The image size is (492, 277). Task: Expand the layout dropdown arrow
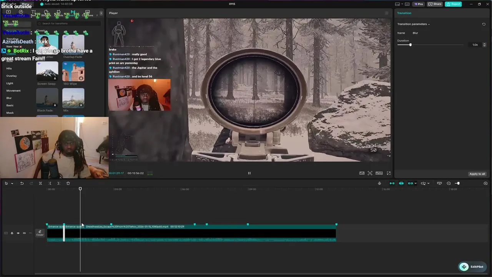(402, 4)
